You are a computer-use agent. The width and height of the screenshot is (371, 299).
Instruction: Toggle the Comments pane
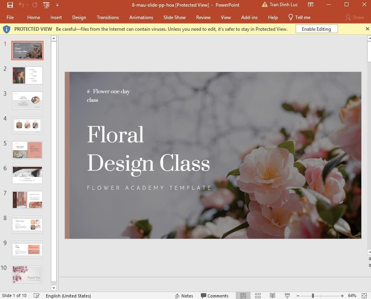pos(215,296)
